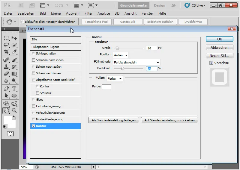Viewport: 240px width, 170px height.
Task: Open the Ansicht menu
Action: coord(130,13)
